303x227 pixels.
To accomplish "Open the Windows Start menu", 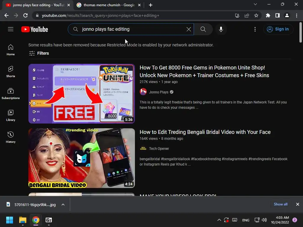I will (9, 220).
